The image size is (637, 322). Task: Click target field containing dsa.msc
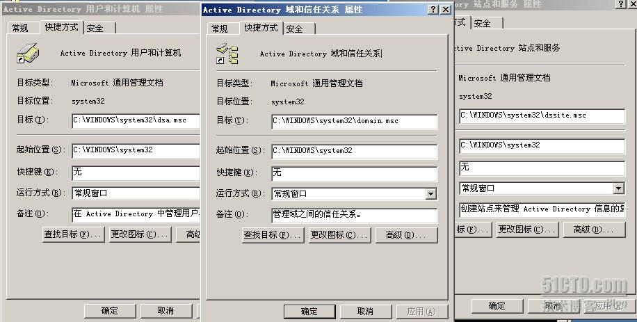click(x=136, y=120)
